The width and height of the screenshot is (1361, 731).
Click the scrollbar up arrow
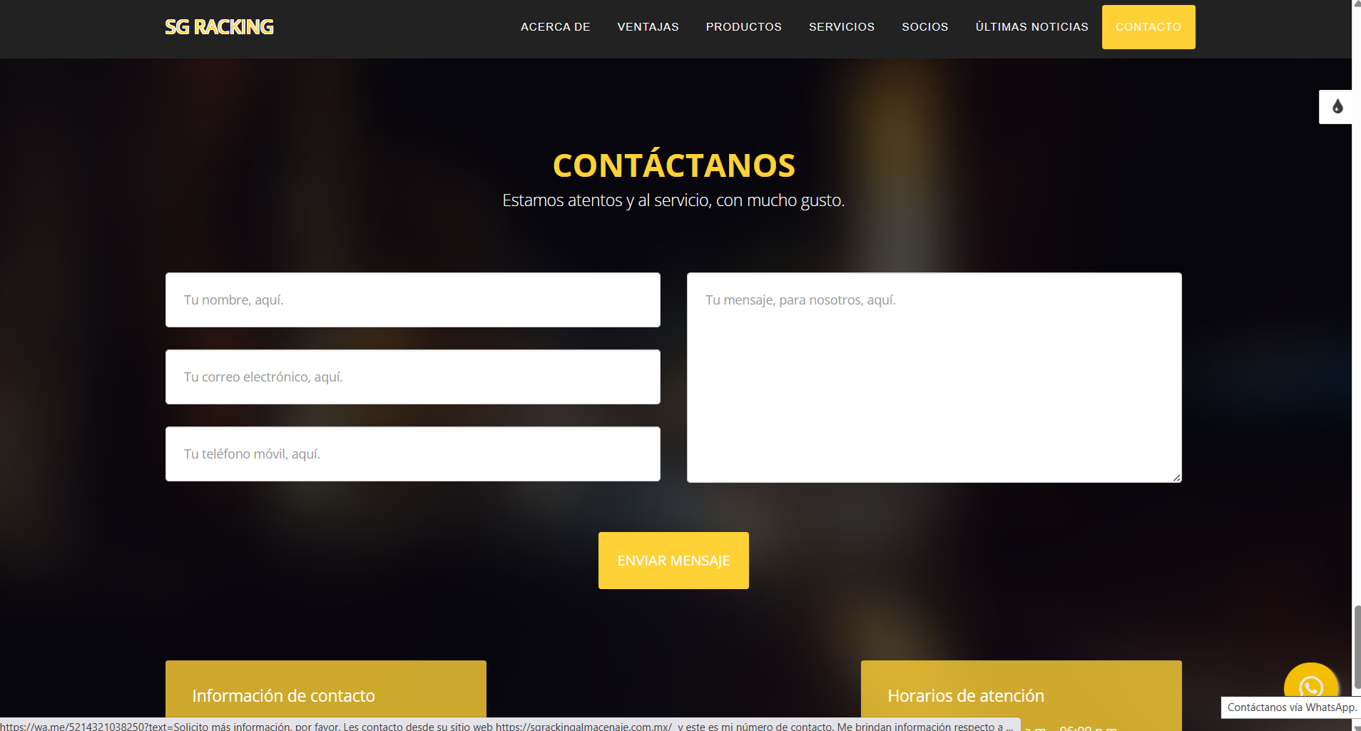1357,4
